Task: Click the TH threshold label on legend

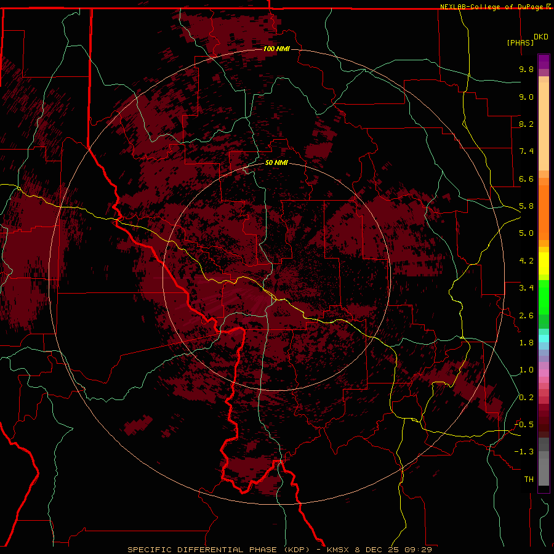Action: [x=529, y=480]
